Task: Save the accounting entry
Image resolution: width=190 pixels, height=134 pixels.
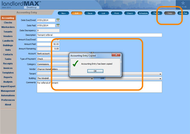Action: click(90, 13)
